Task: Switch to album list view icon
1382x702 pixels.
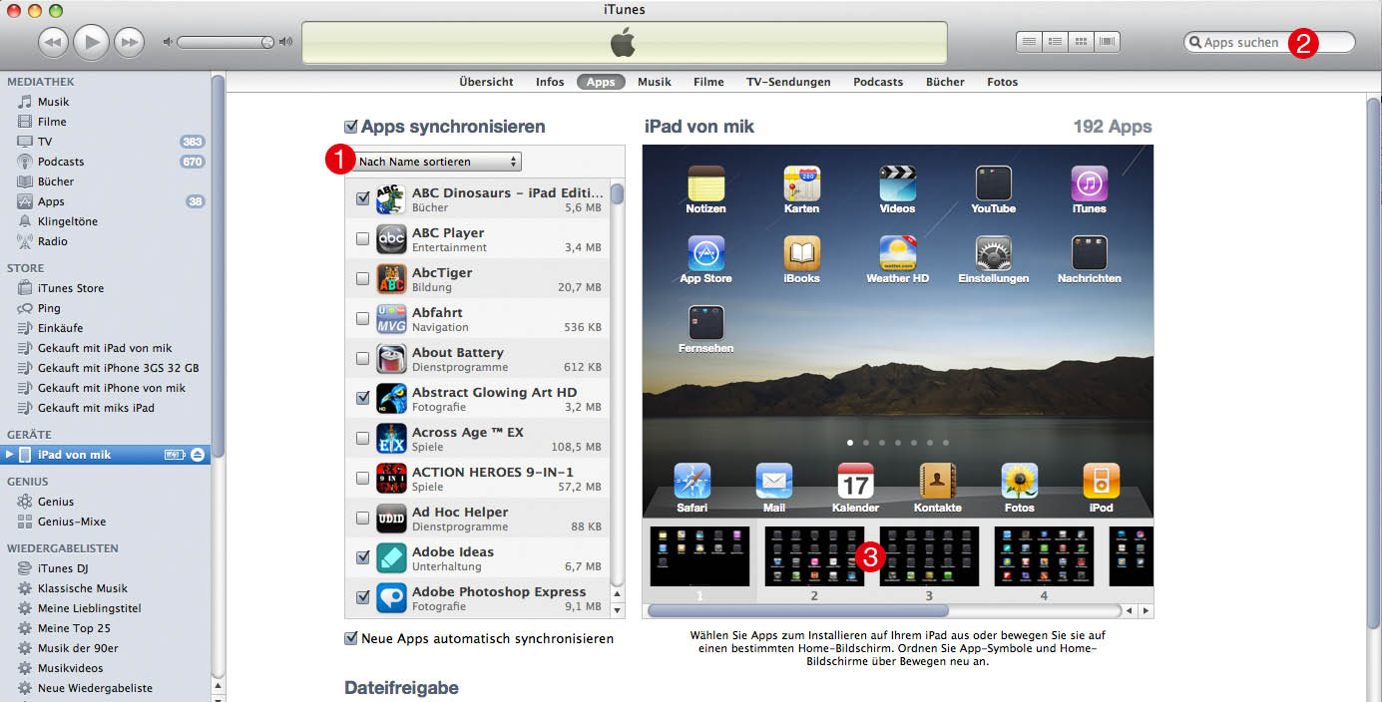Action: coord(1055,42)
